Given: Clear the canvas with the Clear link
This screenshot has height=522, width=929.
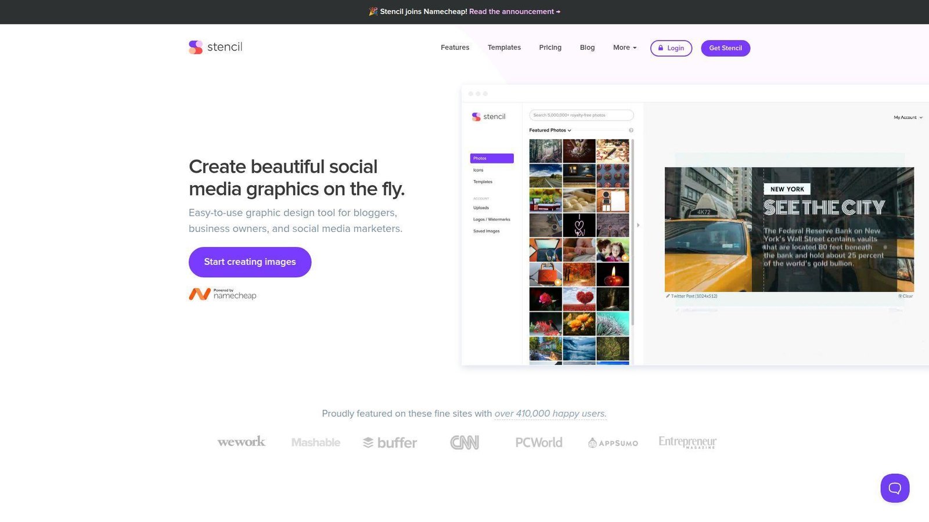Looking at the screenshot, I should click(x=906, y=296).
